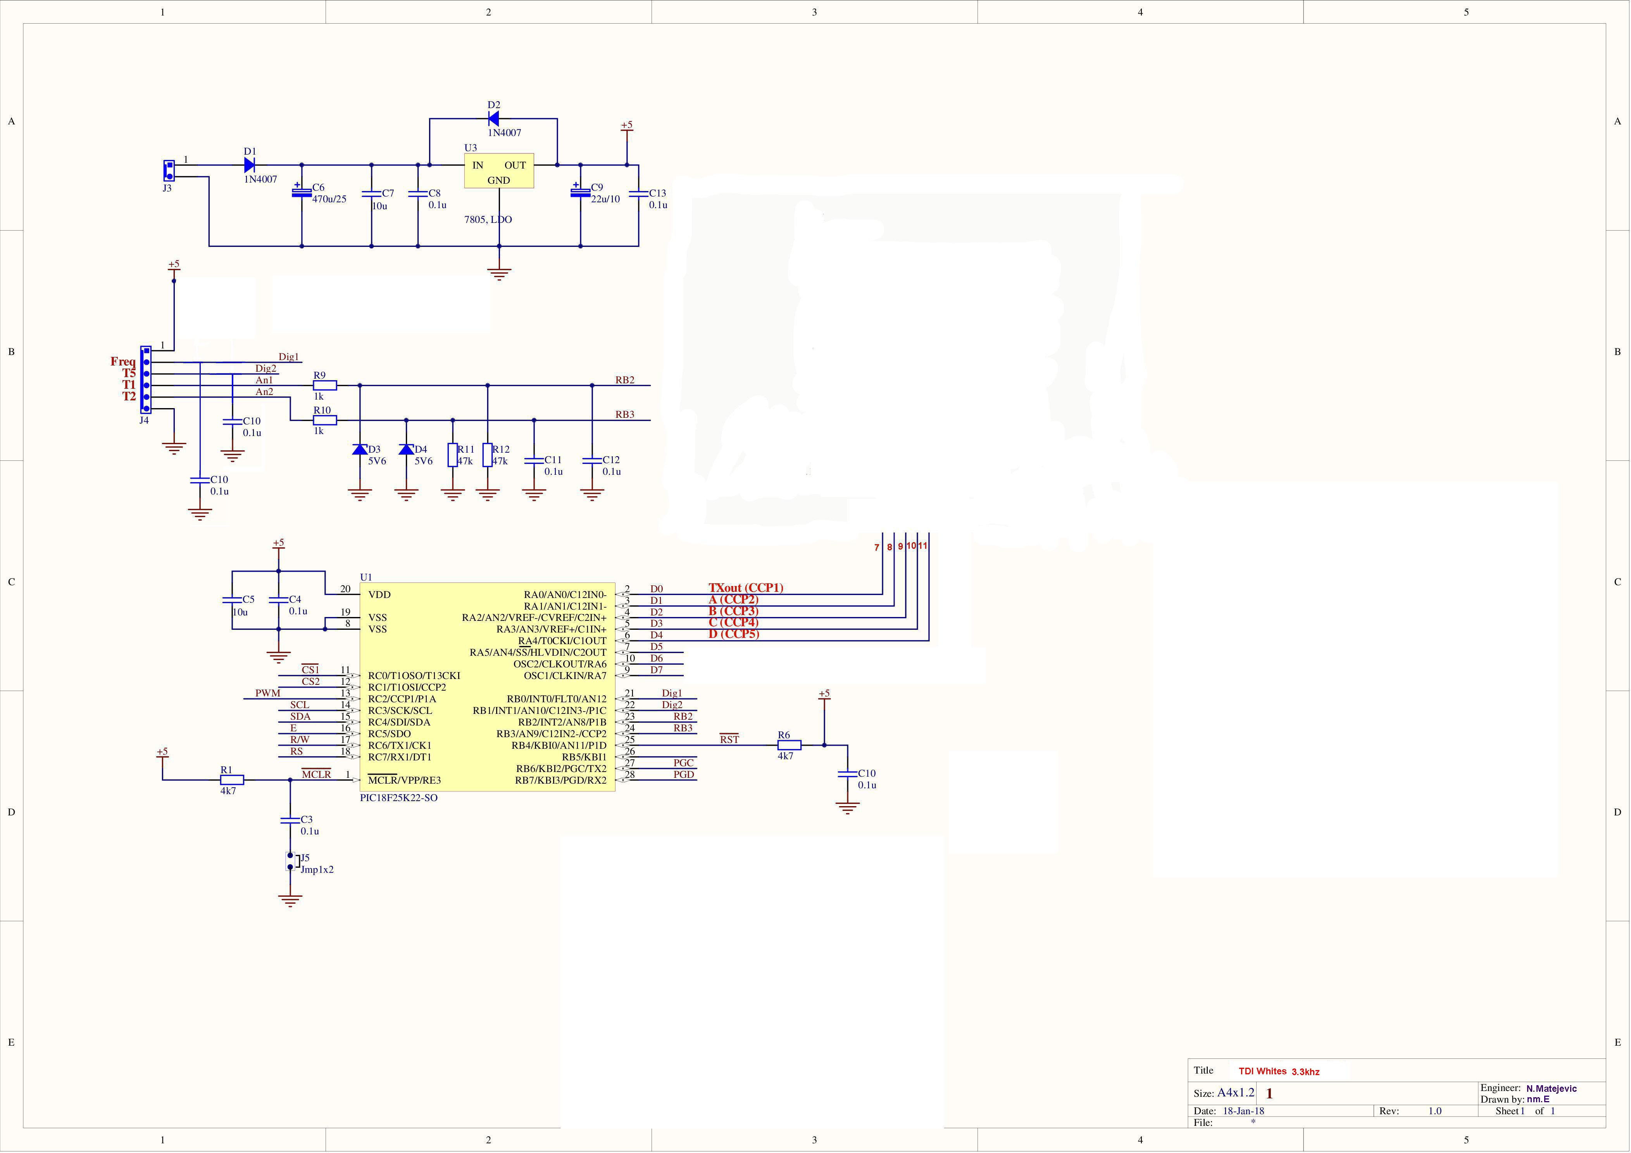Select the C9 22u/10 capacitor
Viewport: 1631px width, 1153px height.
pos(580,192)
